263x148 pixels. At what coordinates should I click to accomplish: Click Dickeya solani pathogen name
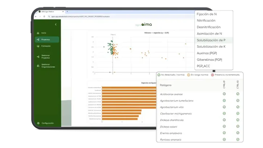click(x=169, y=127)
